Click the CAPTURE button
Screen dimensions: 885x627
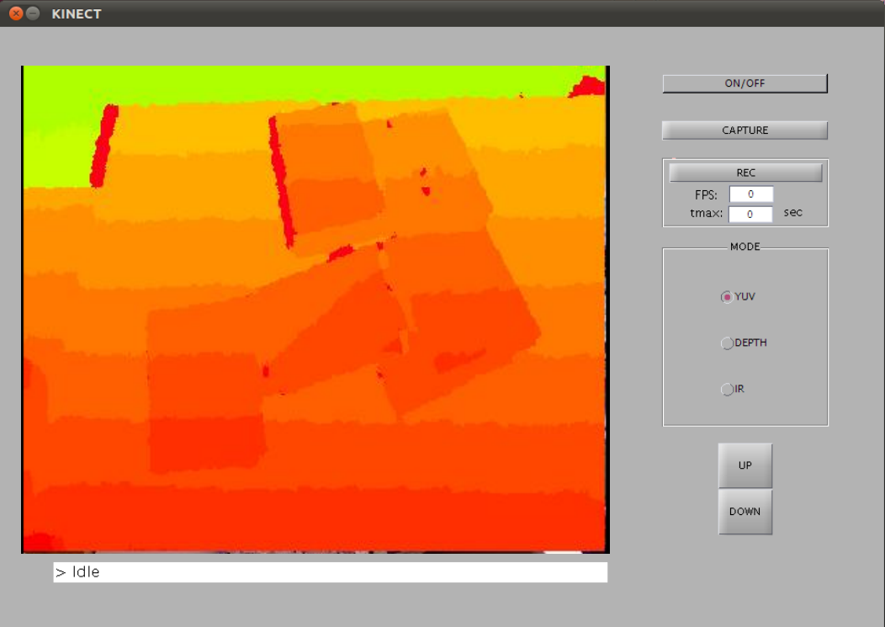tap(745, 130)
